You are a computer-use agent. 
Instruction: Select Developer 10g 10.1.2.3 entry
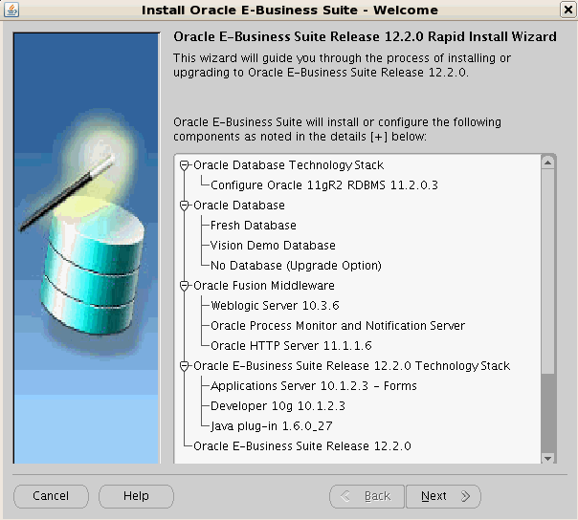(x=278, y=406)
